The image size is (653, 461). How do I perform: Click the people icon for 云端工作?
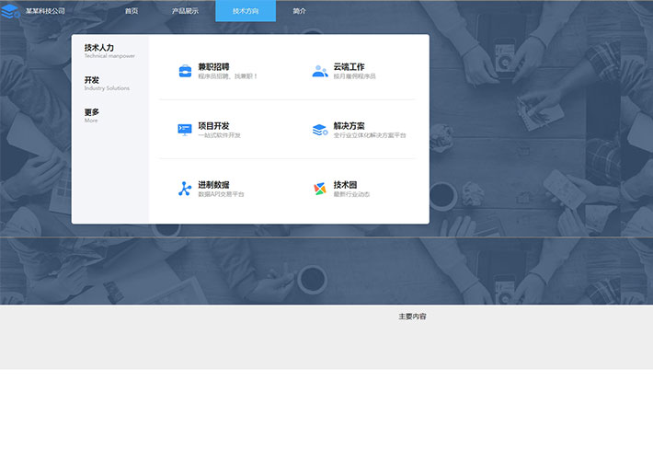tap(319, 71)
